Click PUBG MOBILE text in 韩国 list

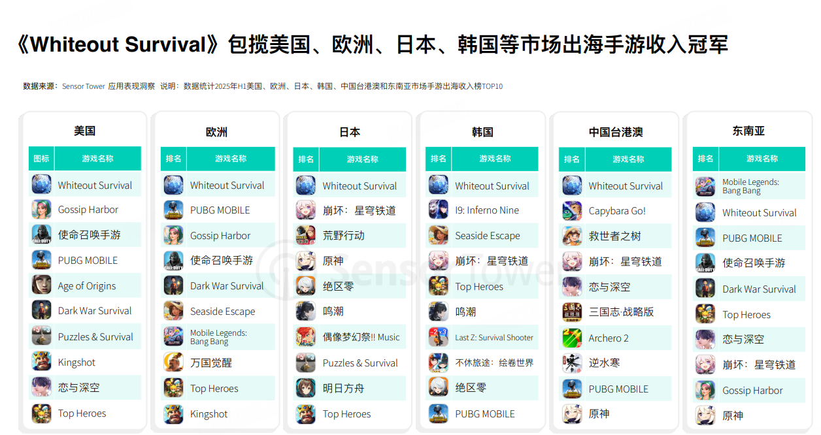click(x=485, y=414)
